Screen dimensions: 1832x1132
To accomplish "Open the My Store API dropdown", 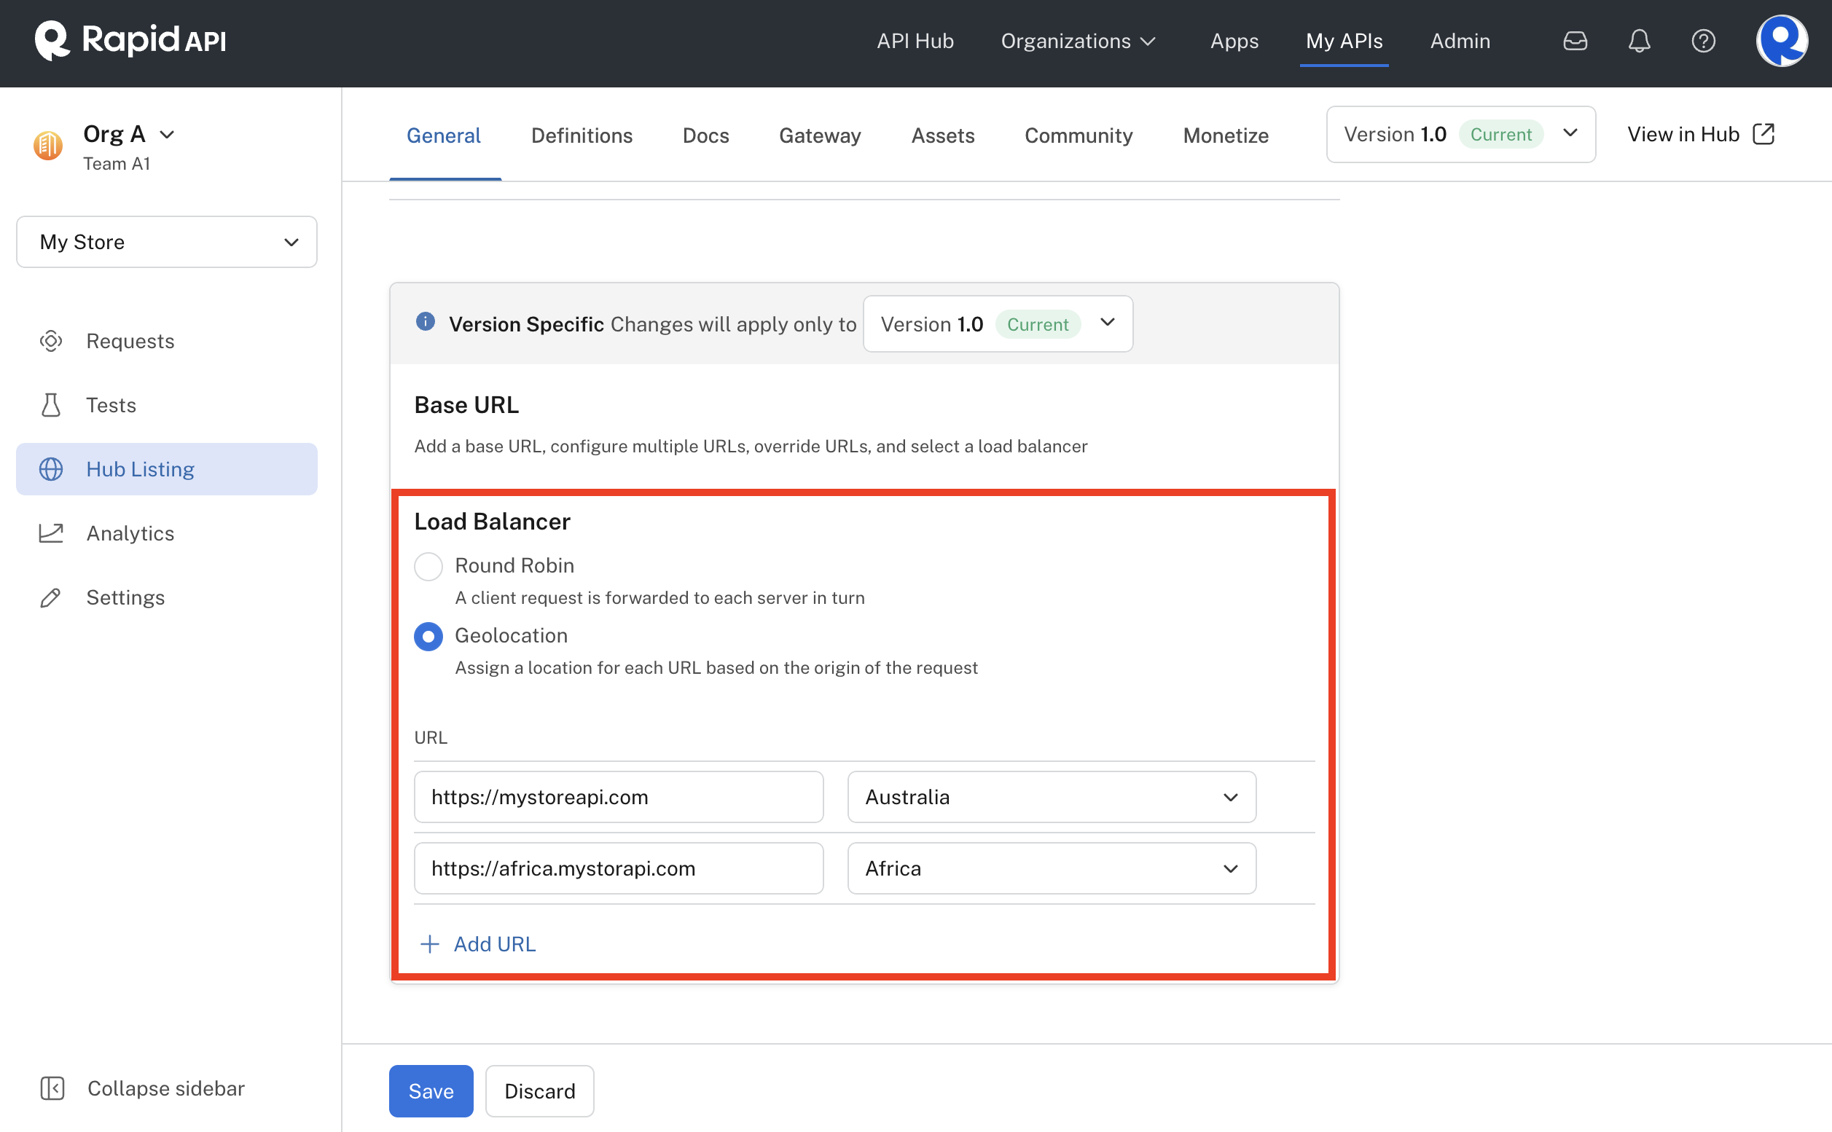I will [x=166, y=242].
